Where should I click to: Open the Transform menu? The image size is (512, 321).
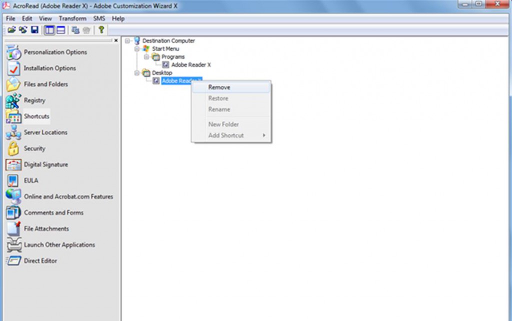coord(72,18)
